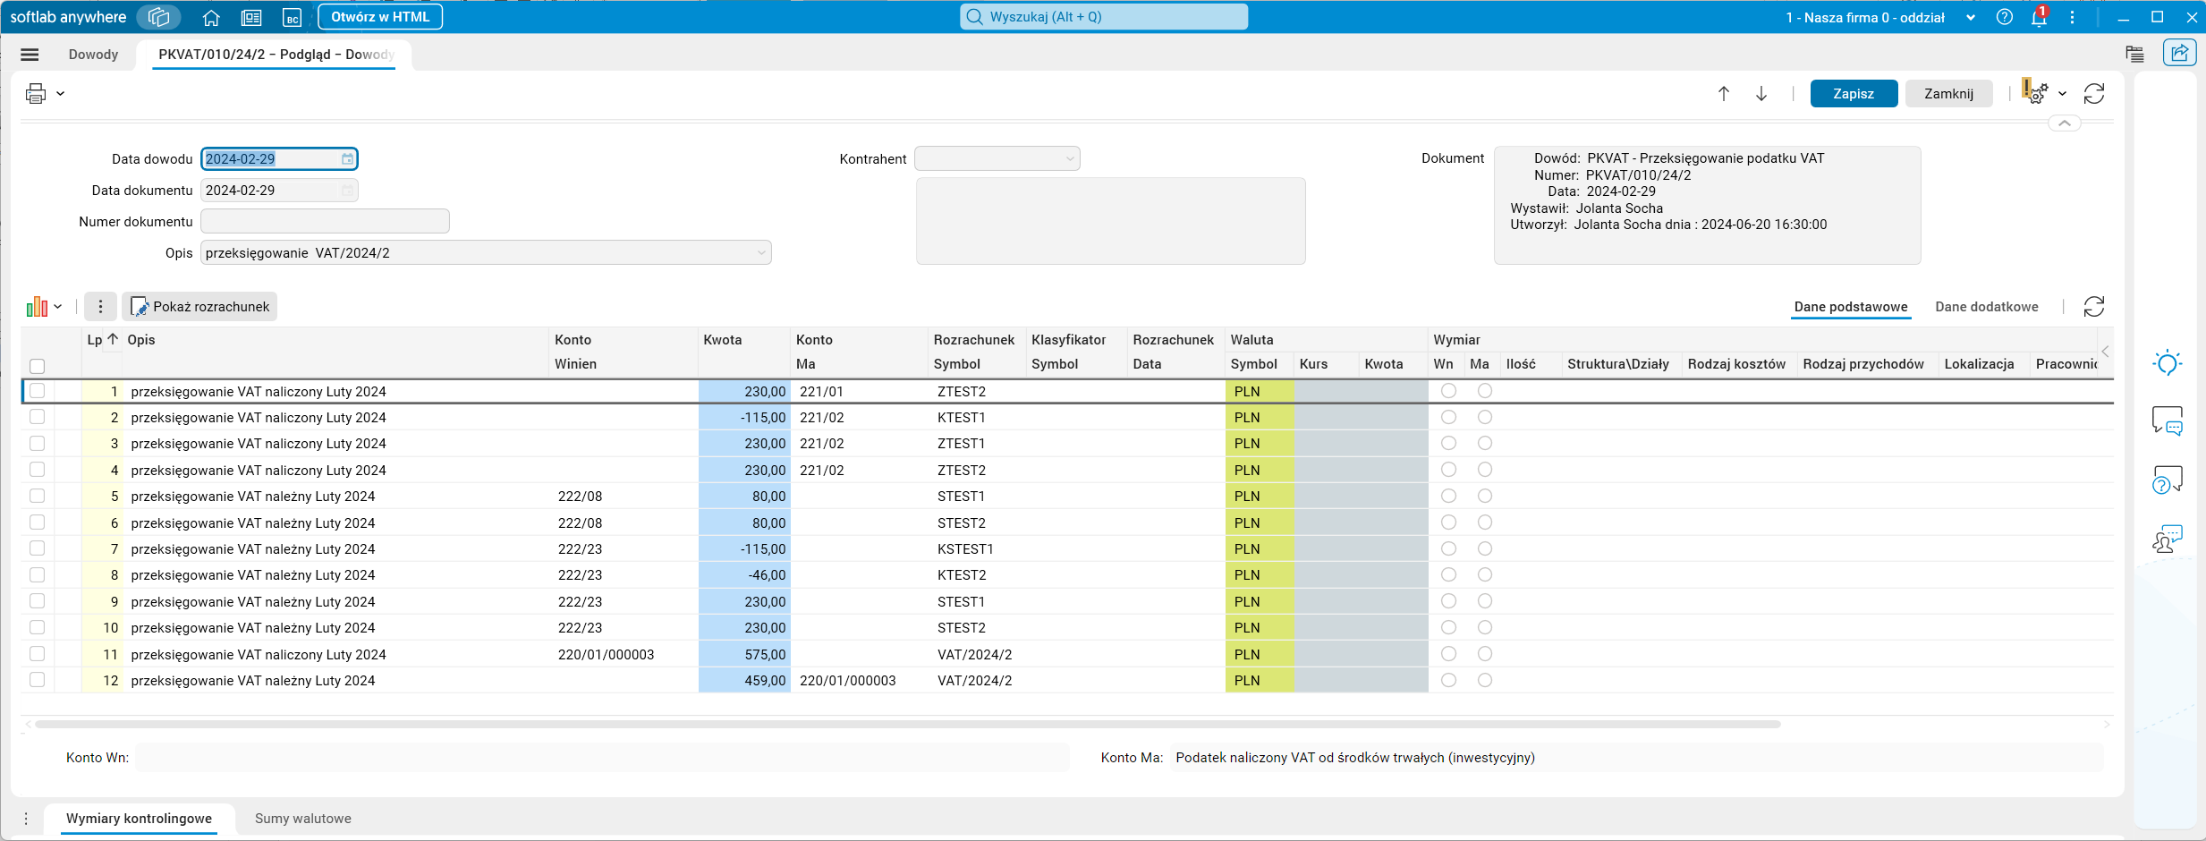
Task: Switch to the Sumy walutowe tab
Action: click(302, 819)
